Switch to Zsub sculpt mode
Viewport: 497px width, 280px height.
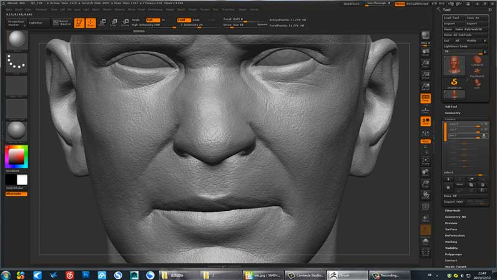[196, 19]
